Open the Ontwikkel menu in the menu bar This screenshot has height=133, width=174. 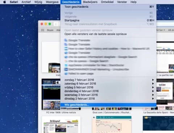[x=107, y=2]
